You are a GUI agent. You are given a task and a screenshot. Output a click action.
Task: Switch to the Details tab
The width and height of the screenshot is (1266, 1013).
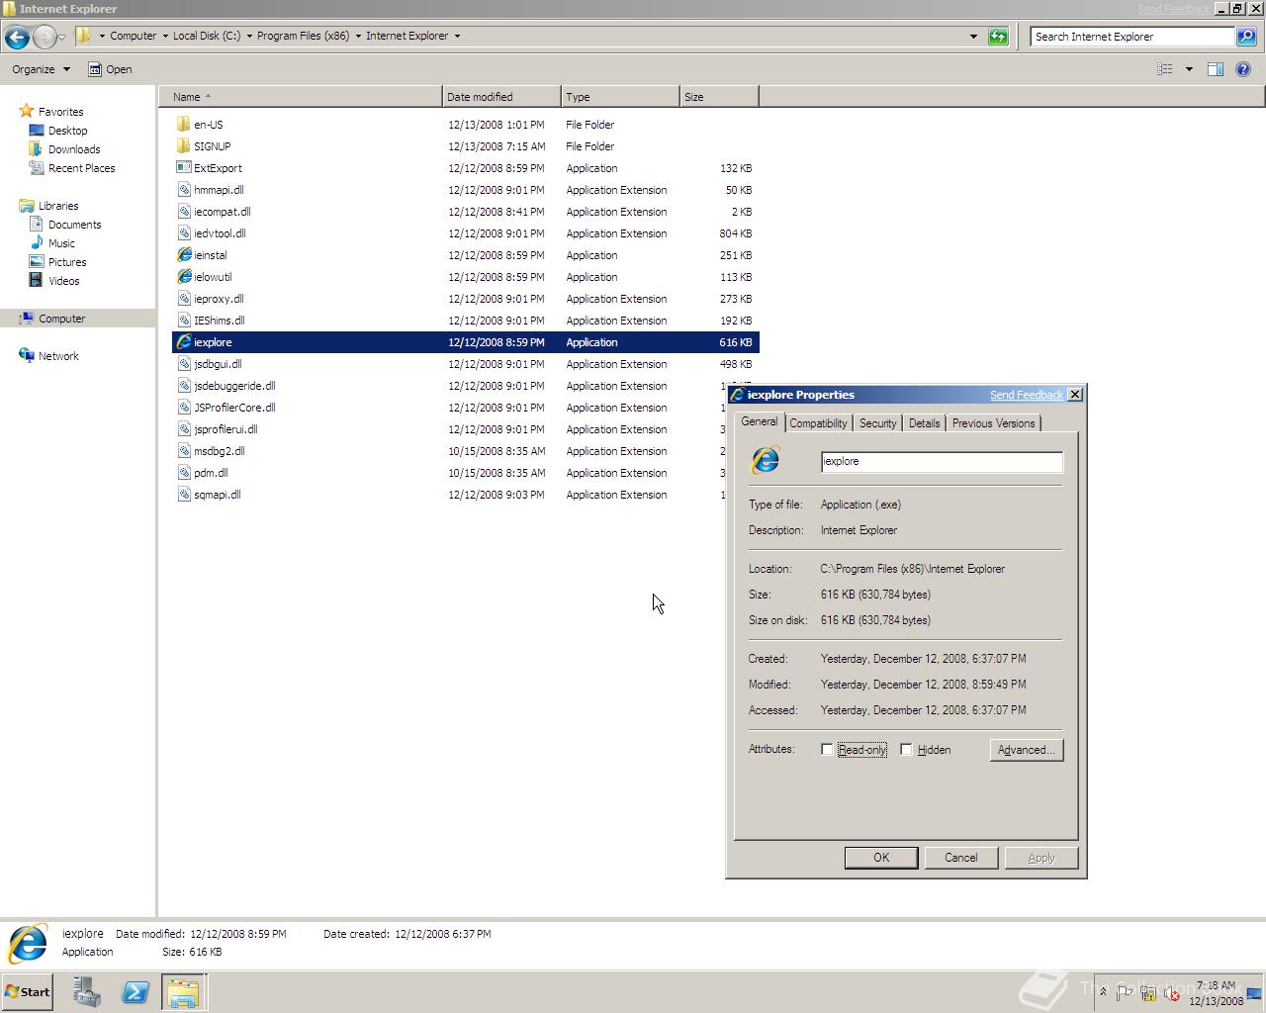pos(924,423)
